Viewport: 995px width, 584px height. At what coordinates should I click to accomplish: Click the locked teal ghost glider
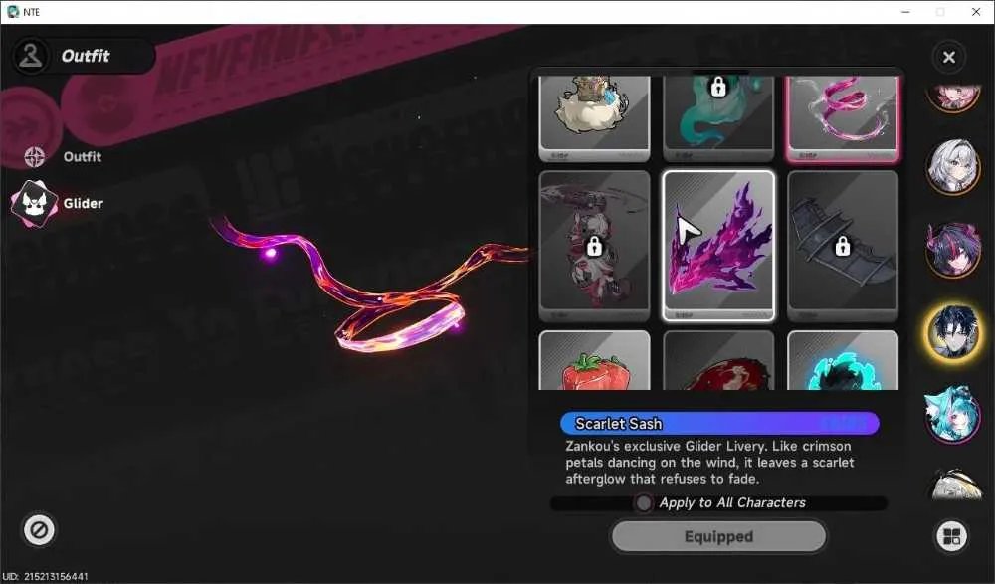(718, 118)
